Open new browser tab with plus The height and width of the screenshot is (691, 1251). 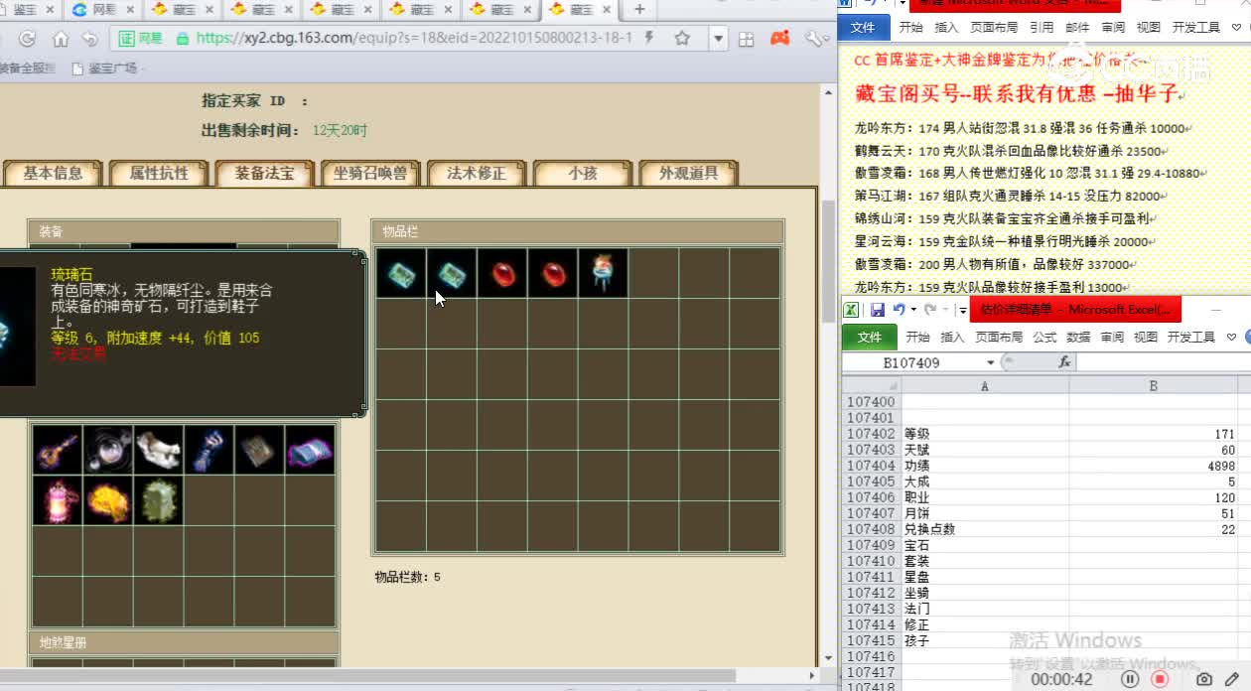tap(639, 9)
